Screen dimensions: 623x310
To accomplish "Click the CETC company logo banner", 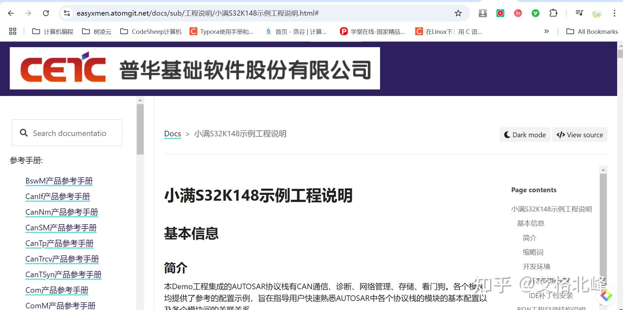I will pyautogui.click(x=195, y=68).
